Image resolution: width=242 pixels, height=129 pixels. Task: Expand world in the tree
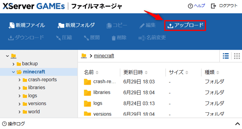pyautogui.click(x=19, y=112)
